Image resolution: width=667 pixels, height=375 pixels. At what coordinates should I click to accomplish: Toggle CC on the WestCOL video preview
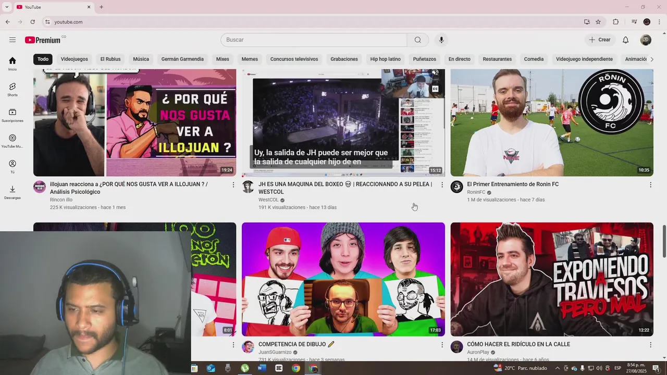tap(435, 89)
